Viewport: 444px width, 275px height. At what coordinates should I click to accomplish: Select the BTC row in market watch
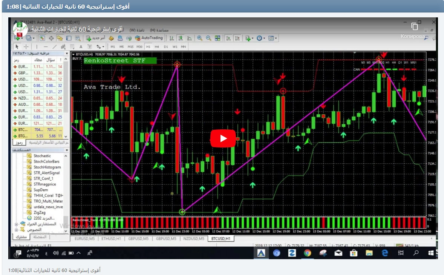pyautogui.click(x=37, y=129)
